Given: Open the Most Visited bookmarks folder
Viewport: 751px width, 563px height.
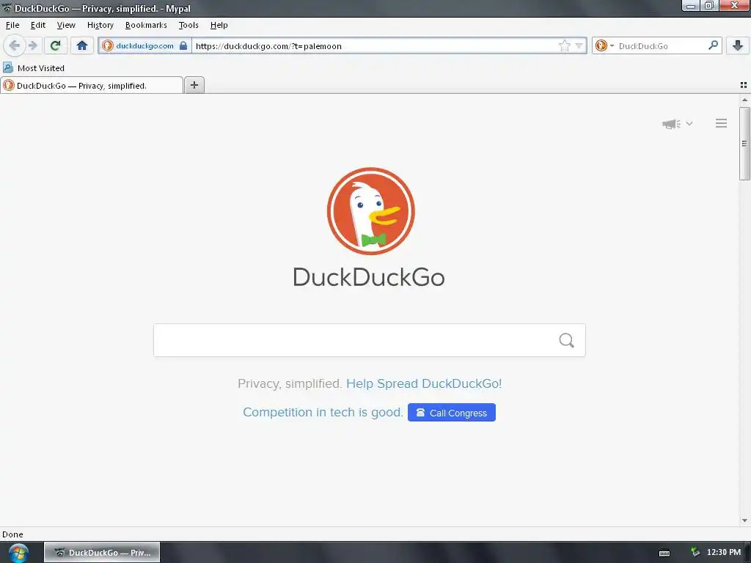Looking at the screenshot, I should coord(34,68).
